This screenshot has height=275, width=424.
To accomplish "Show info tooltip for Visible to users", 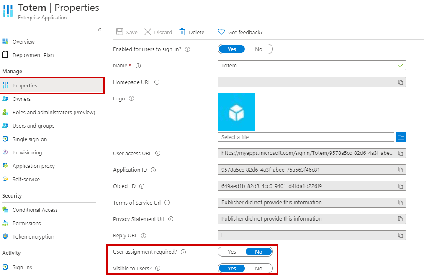I will [x=158, y=268].
